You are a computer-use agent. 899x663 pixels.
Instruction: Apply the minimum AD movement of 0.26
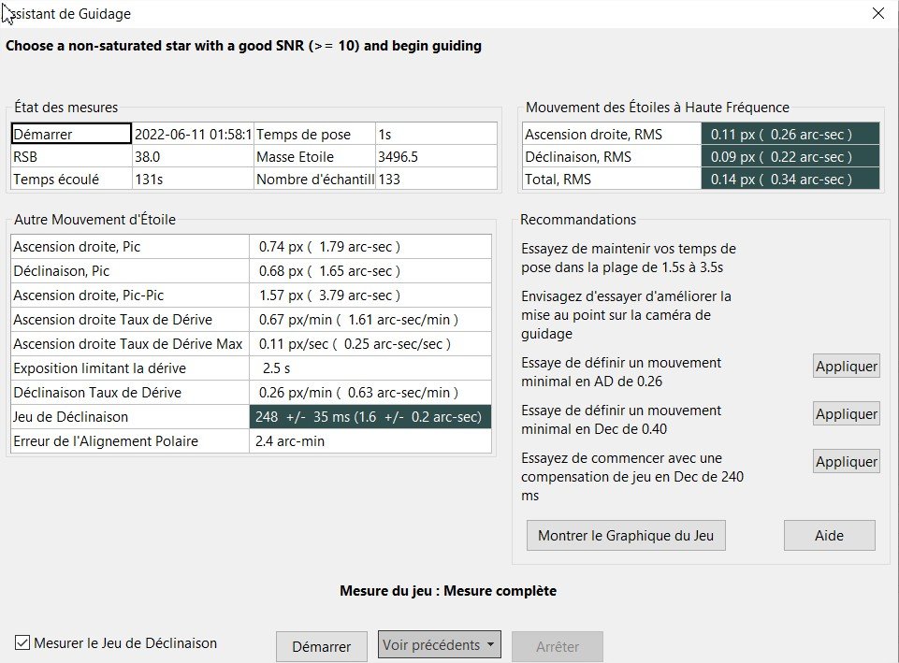[x=846, y=367]
